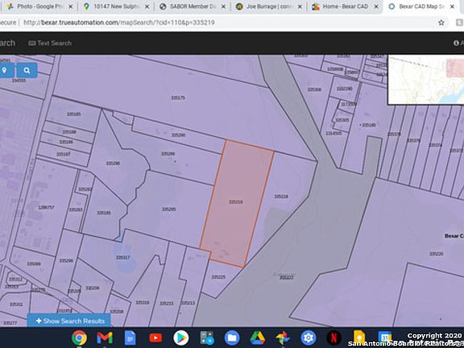Open Netflix from the shelf
The height and width of the screenshot is (348, 464).
pyautogui.click(x=333, y=338)
